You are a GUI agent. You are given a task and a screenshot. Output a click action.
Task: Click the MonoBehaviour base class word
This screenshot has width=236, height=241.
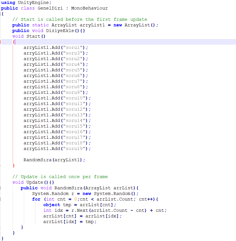[x=89, y=8]
